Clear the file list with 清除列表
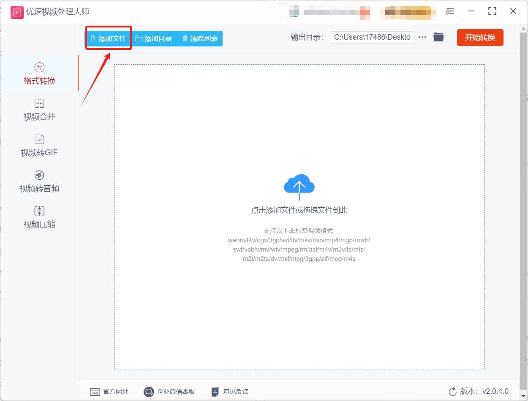Screen dimensions: 528x401 (199, 38)
